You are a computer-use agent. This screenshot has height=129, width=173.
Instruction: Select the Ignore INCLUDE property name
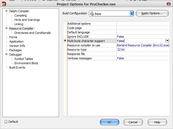click(78, 37)
